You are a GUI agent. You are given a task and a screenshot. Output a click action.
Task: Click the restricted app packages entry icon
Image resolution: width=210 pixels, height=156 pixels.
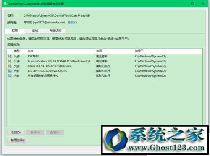coord(10,75)
